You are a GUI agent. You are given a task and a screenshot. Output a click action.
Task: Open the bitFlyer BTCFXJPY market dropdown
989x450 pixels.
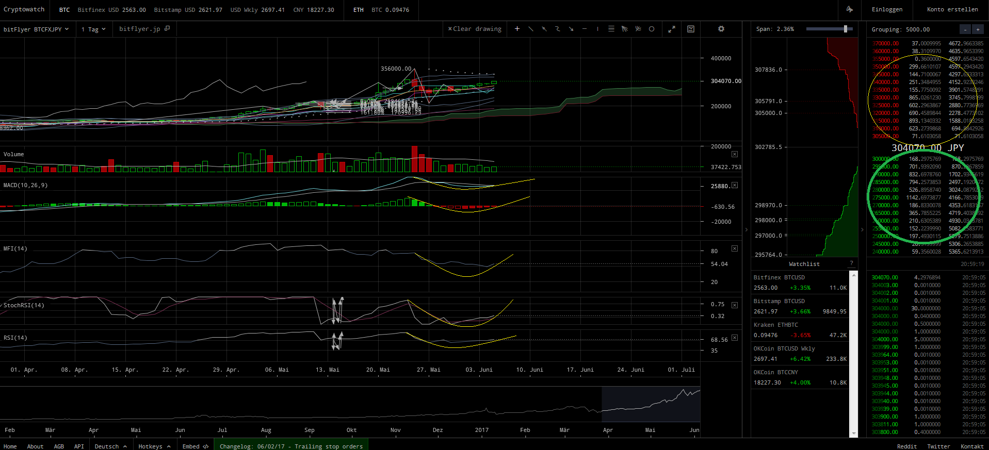tap(36, 29)
